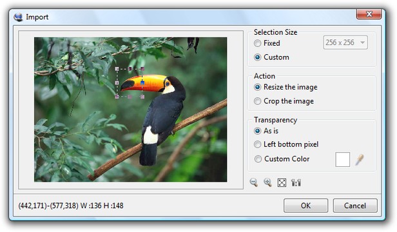Pick the eyedropper color picker tool
This screenshot has width=397, height=232.
359,160
